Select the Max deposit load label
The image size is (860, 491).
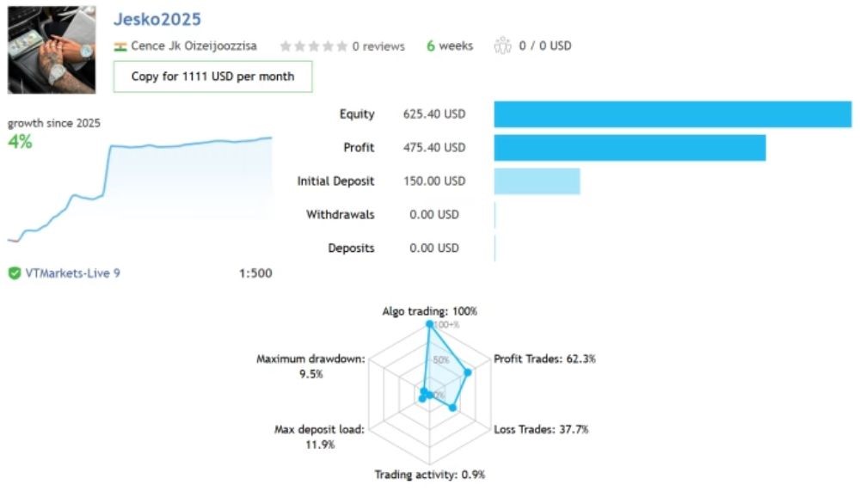coord(319,429)
